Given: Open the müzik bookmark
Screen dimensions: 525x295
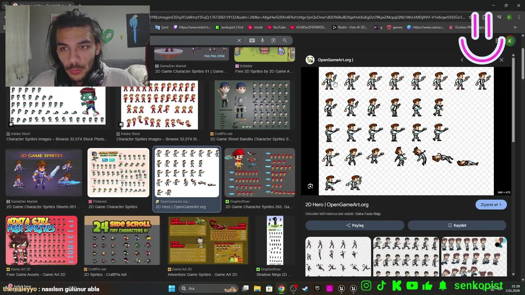Looking at the screenshot, I should [255, 27].
